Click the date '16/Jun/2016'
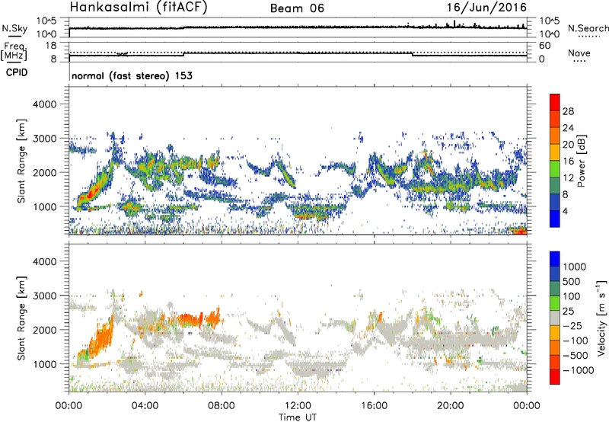The image size is (609, 422). 486,7
